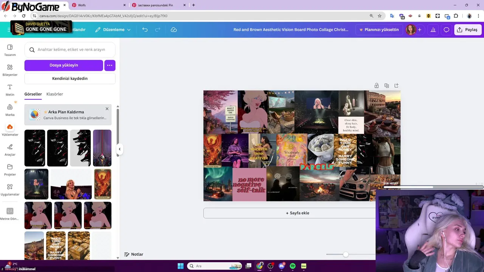Click the Kendinizi kaydedin button

click(70, 79)
